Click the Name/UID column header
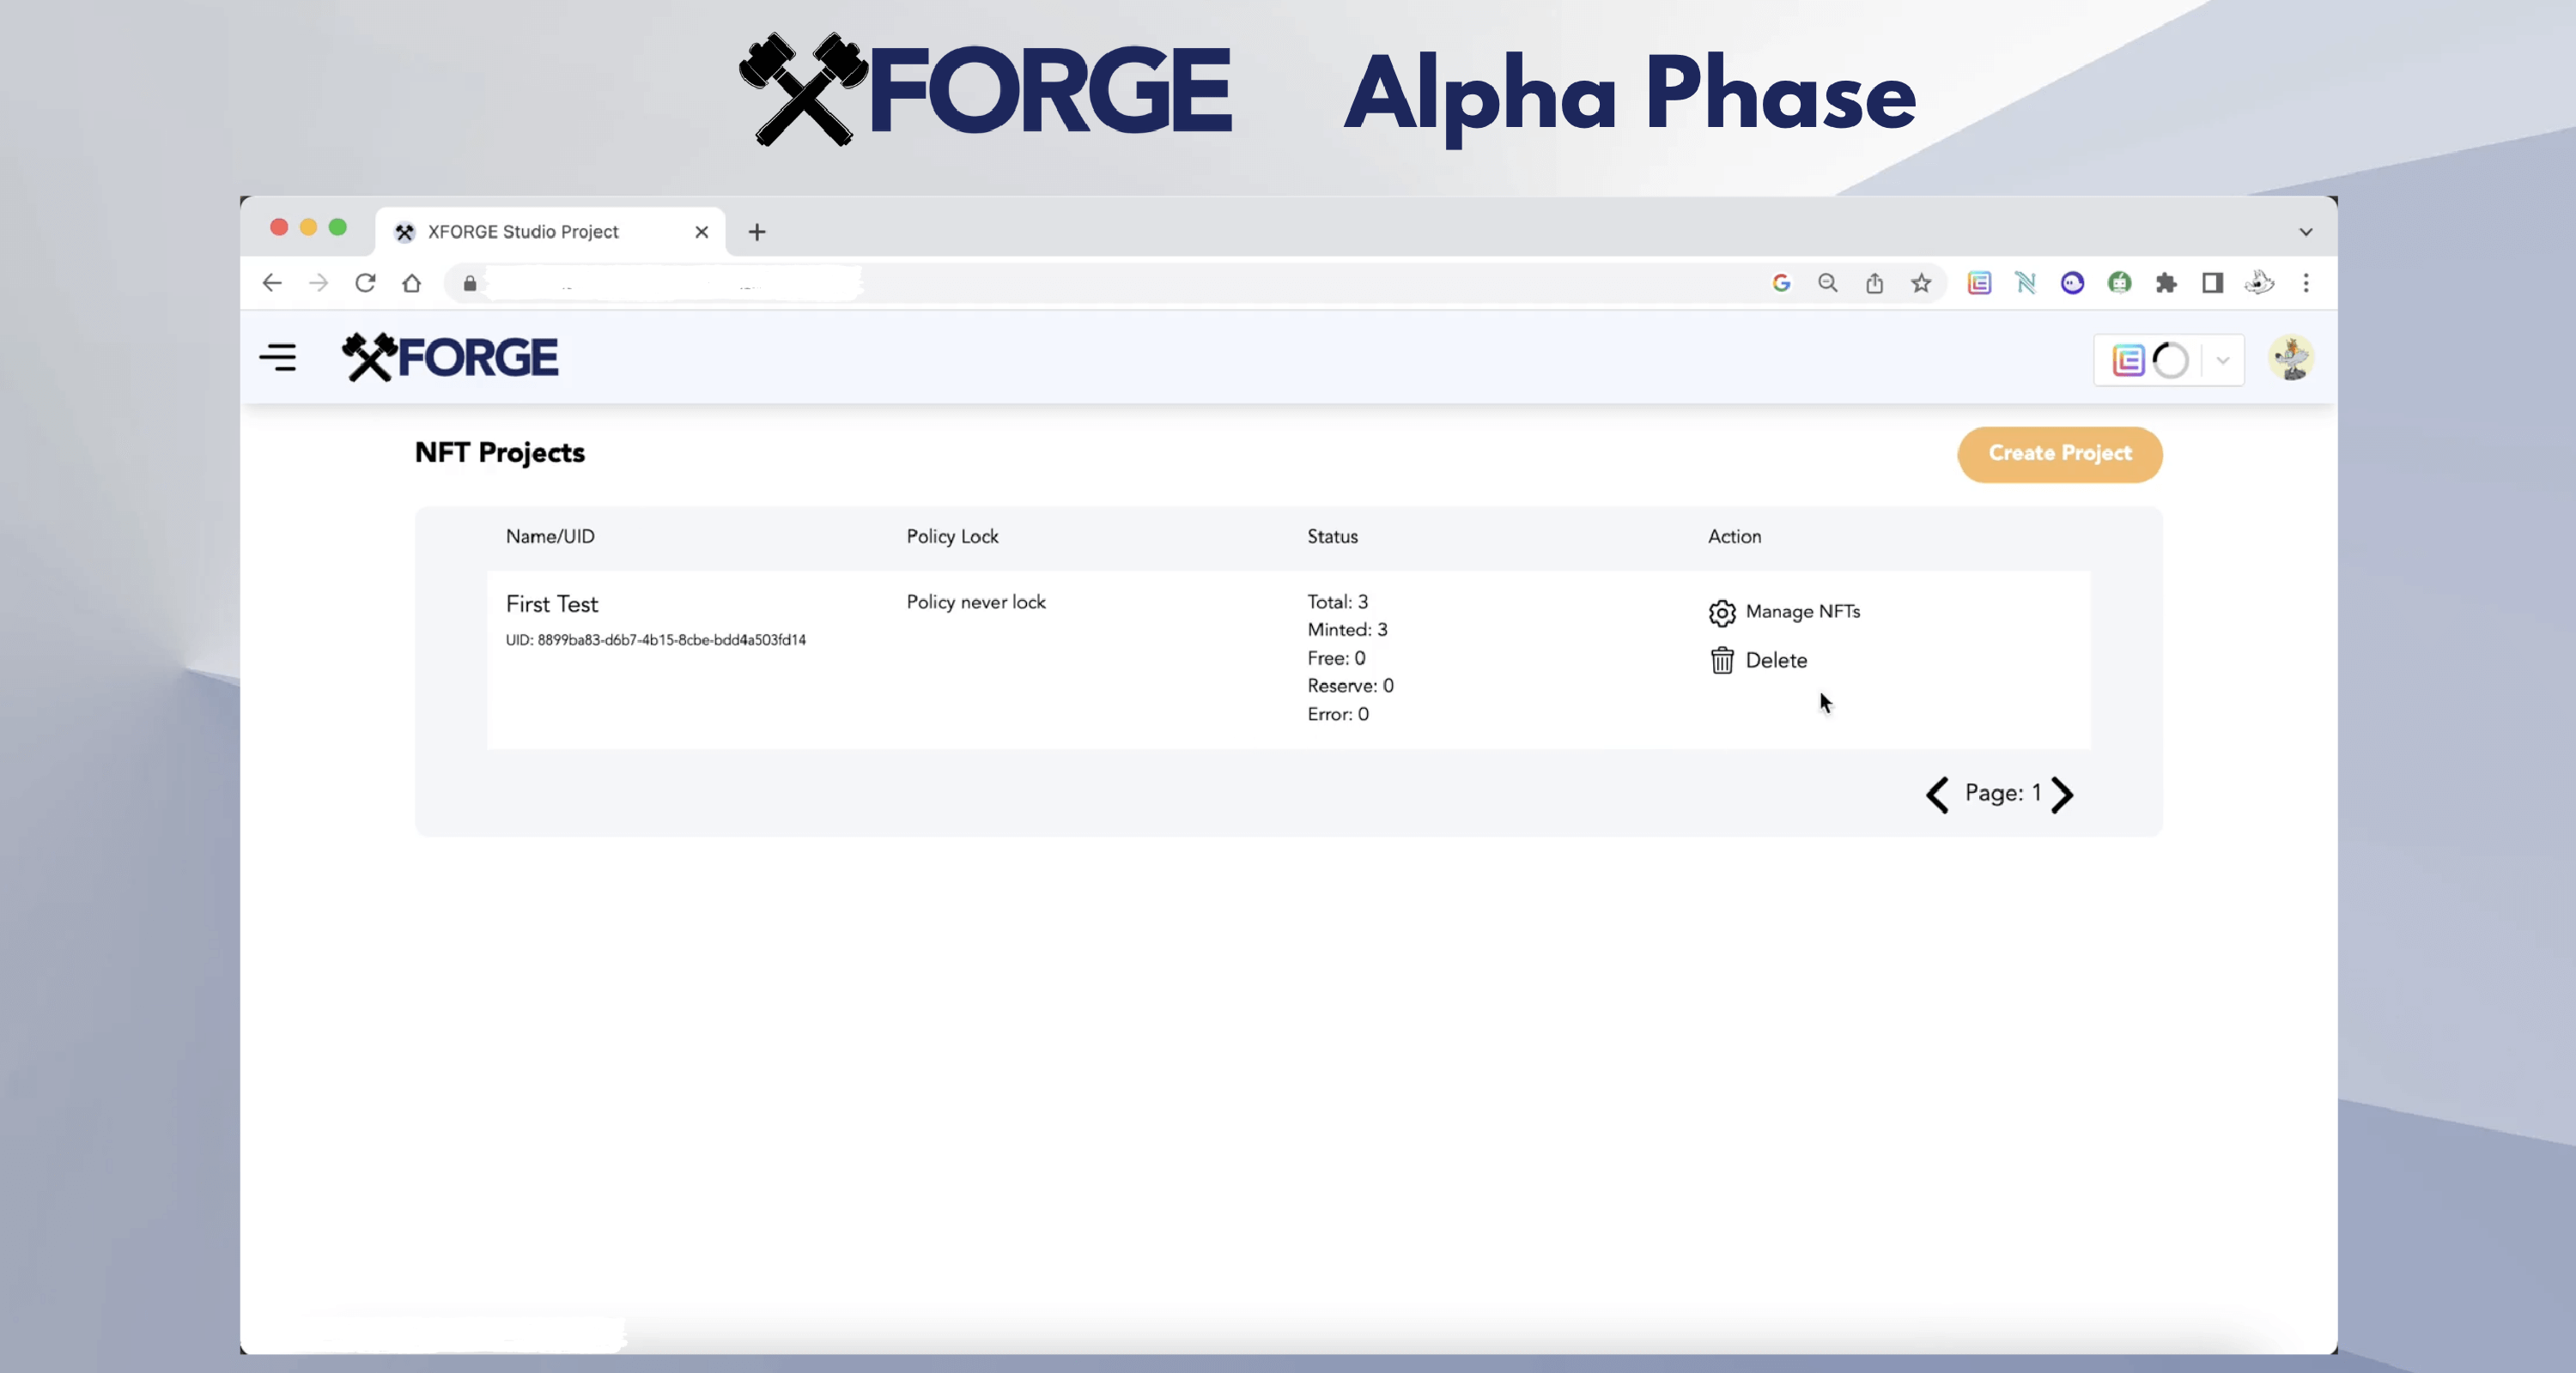 click(x=550, y=536)
